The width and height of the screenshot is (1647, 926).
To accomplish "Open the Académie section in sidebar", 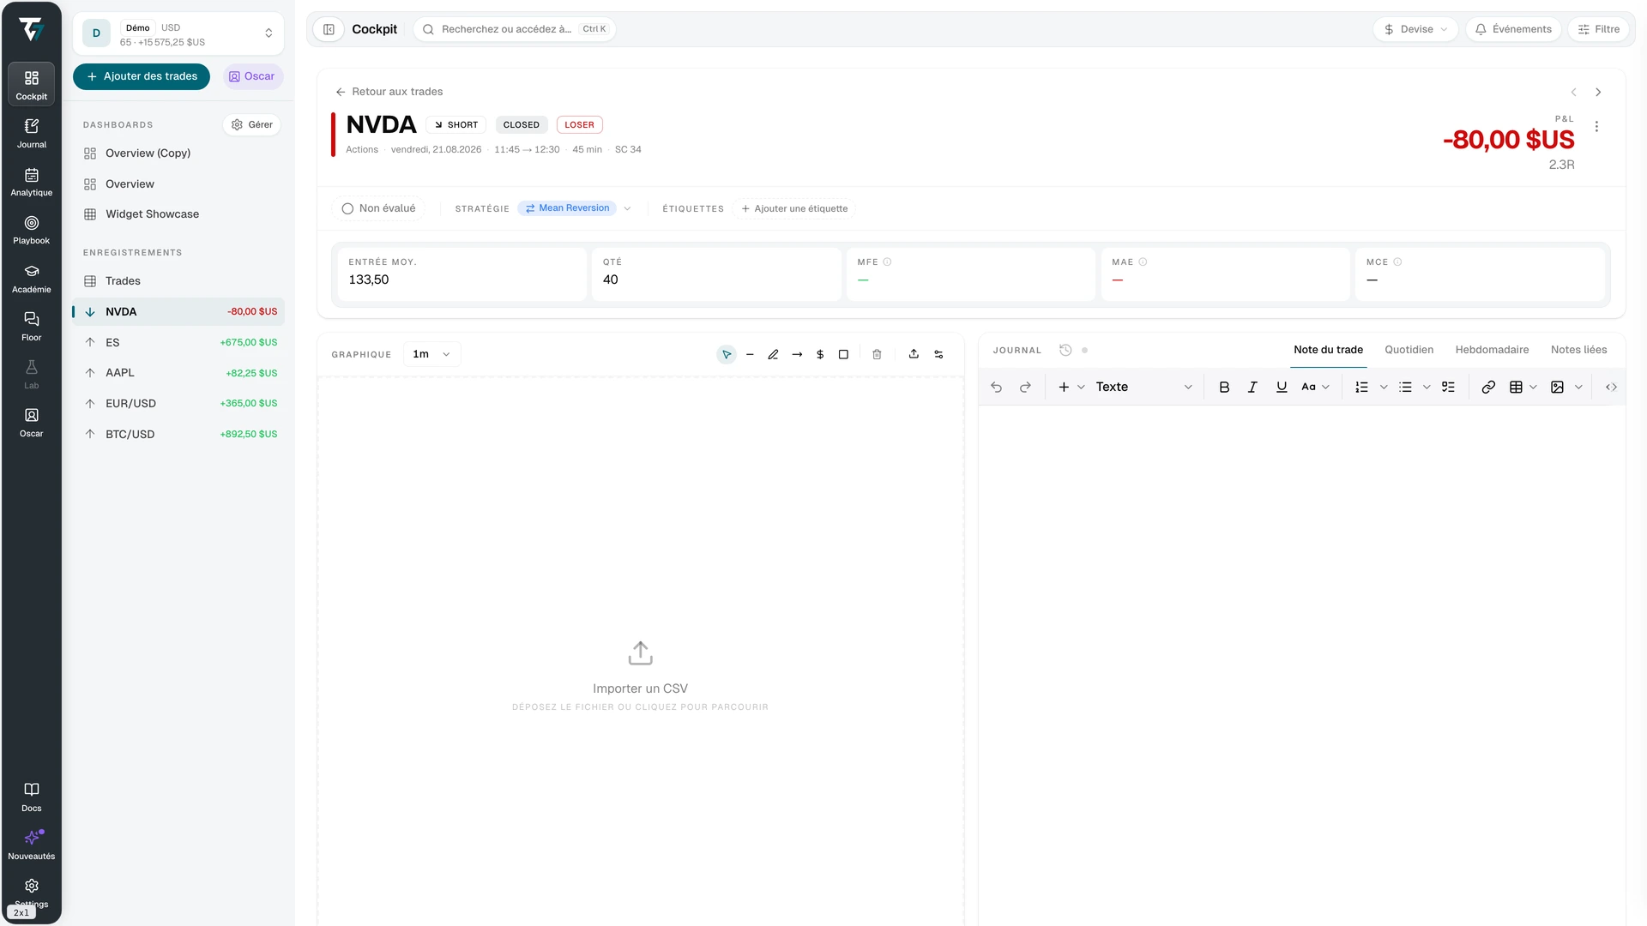I will coord(31,278).
